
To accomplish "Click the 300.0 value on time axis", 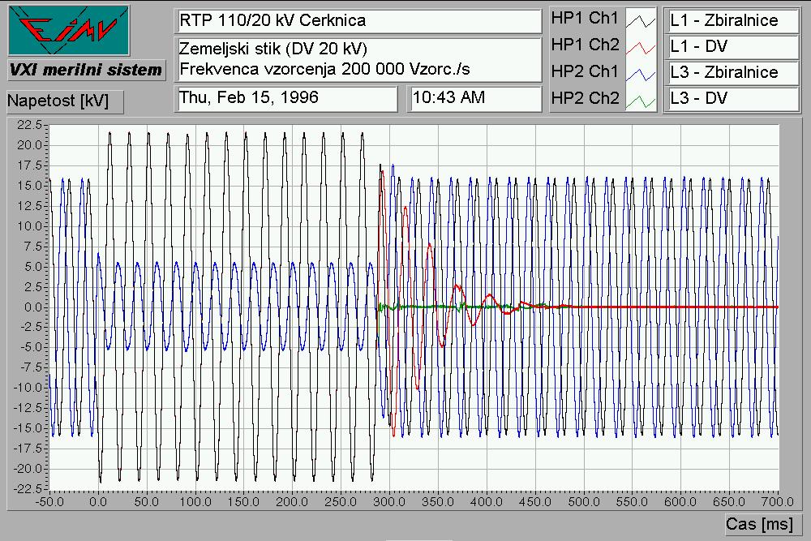I will point(389,502).
